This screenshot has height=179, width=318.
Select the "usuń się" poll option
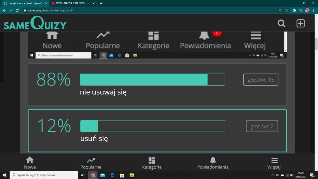pos(94,139)
